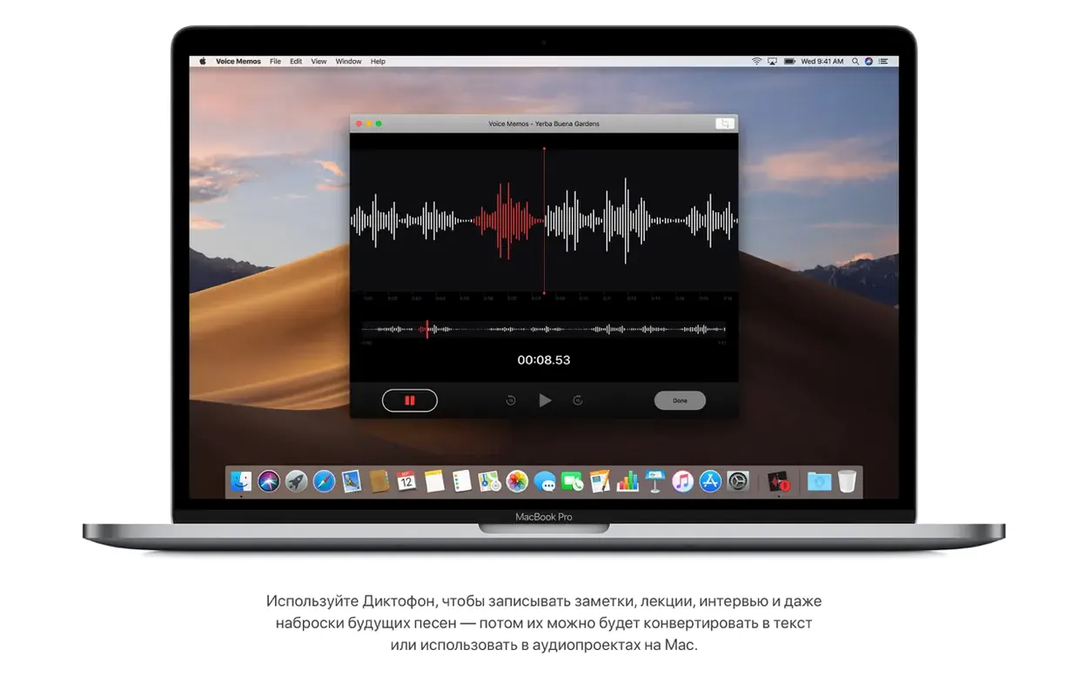The width and height of the screenshot is (1087, 677).
Task: Click the 00:08.53 elapsed time readout
Action: [544, 359]
